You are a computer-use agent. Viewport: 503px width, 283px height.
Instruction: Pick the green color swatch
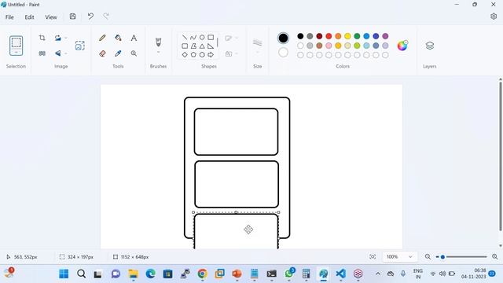click(357, 36)
